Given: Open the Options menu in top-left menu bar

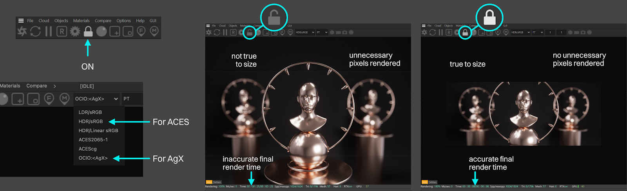Looking at the screenshot, I should coord(123,21).
